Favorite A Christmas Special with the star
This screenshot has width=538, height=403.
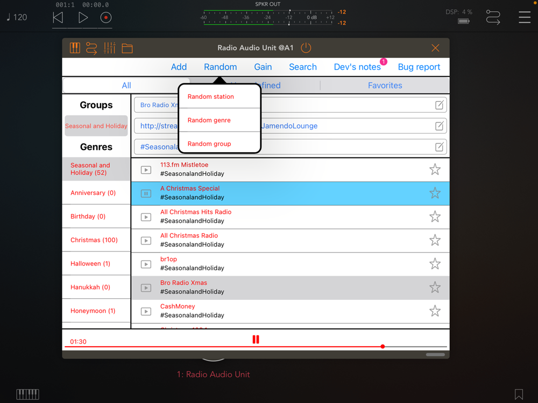coord(435,193)
